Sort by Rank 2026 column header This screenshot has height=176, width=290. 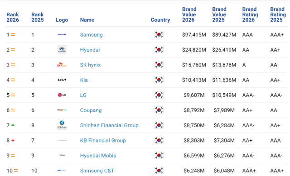(13, 17)
